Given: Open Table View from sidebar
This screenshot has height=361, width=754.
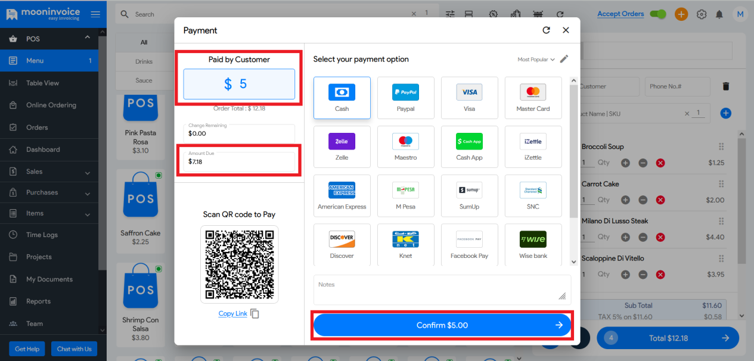Looking at the screenshot, I should 42,83.
